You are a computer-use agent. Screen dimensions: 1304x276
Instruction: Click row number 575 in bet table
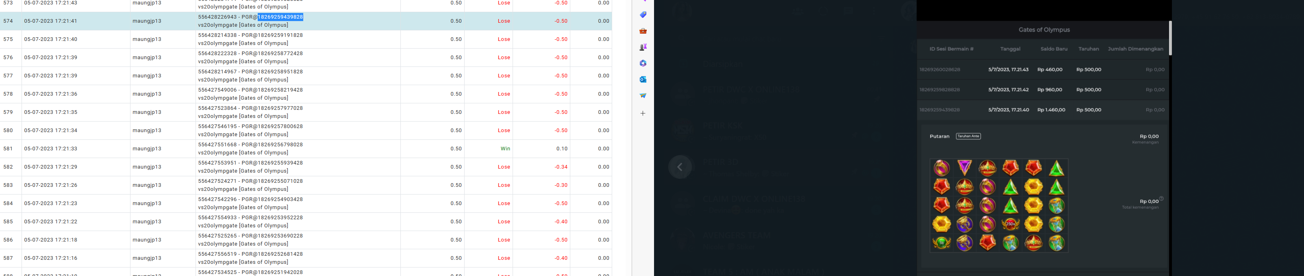click(x=8, y=39)
